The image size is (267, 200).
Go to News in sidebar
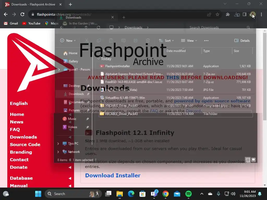coord(16,122)
